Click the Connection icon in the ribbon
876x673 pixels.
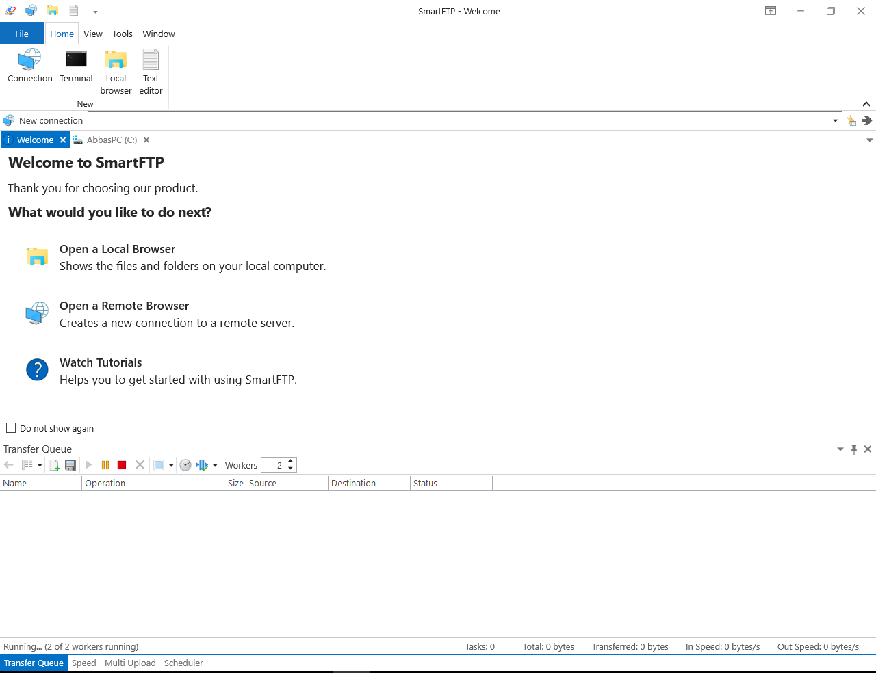[29, 66]
